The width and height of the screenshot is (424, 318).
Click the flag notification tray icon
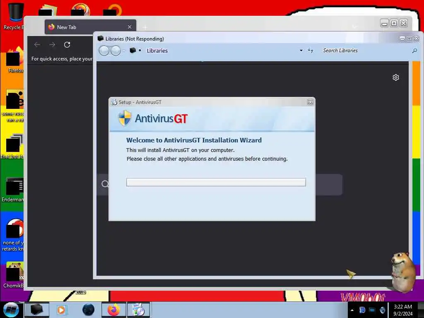pyautogui.click(x=362, y=310)
